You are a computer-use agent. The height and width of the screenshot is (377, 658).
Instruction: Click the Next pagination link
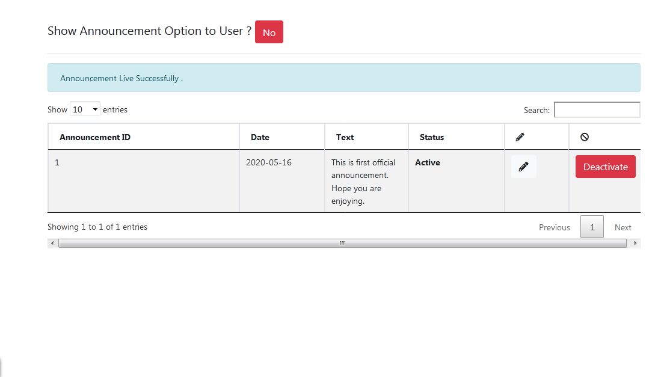pyautogui.click(x=623, y=227)
